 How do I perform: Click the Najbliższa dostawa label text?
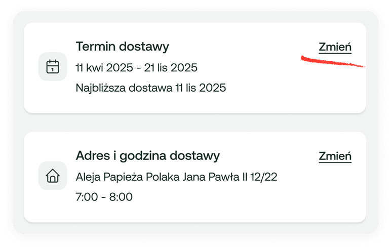click(124, 88)
